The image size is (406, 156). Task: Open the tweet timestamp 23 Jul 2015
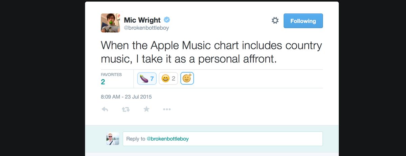pyautogui.click(x=126, y=97)
